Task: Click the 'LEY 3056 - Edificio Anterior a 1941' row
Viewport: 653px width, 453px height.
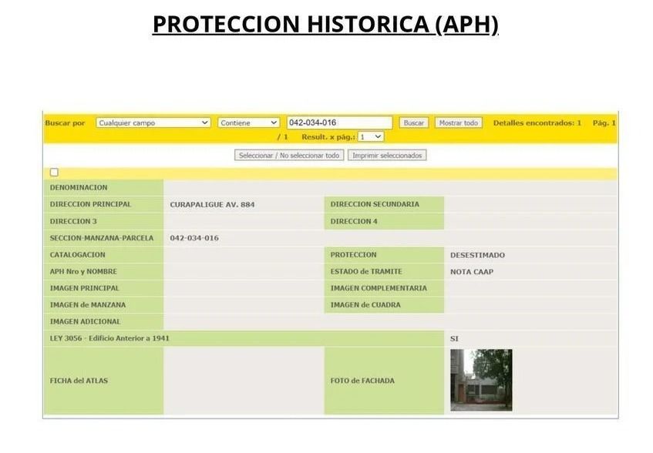Action: [x=109, y=338]
